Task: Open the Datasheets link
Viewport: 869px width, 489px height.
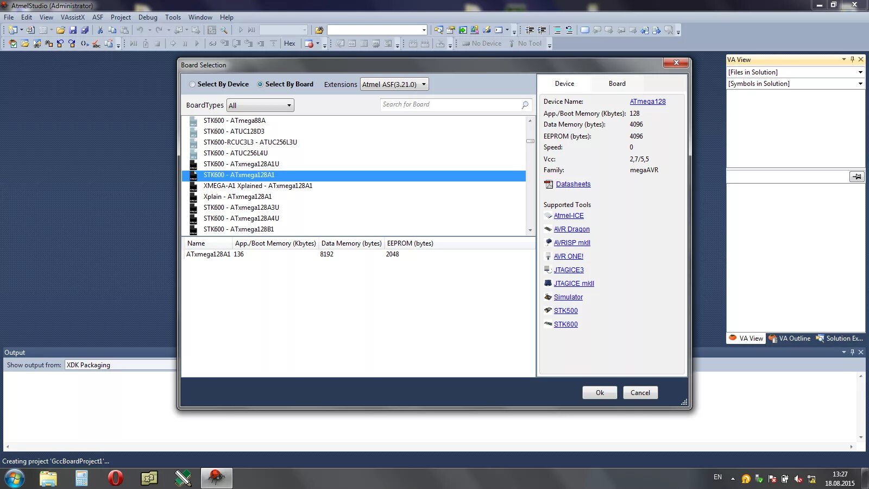Action: 573,184
